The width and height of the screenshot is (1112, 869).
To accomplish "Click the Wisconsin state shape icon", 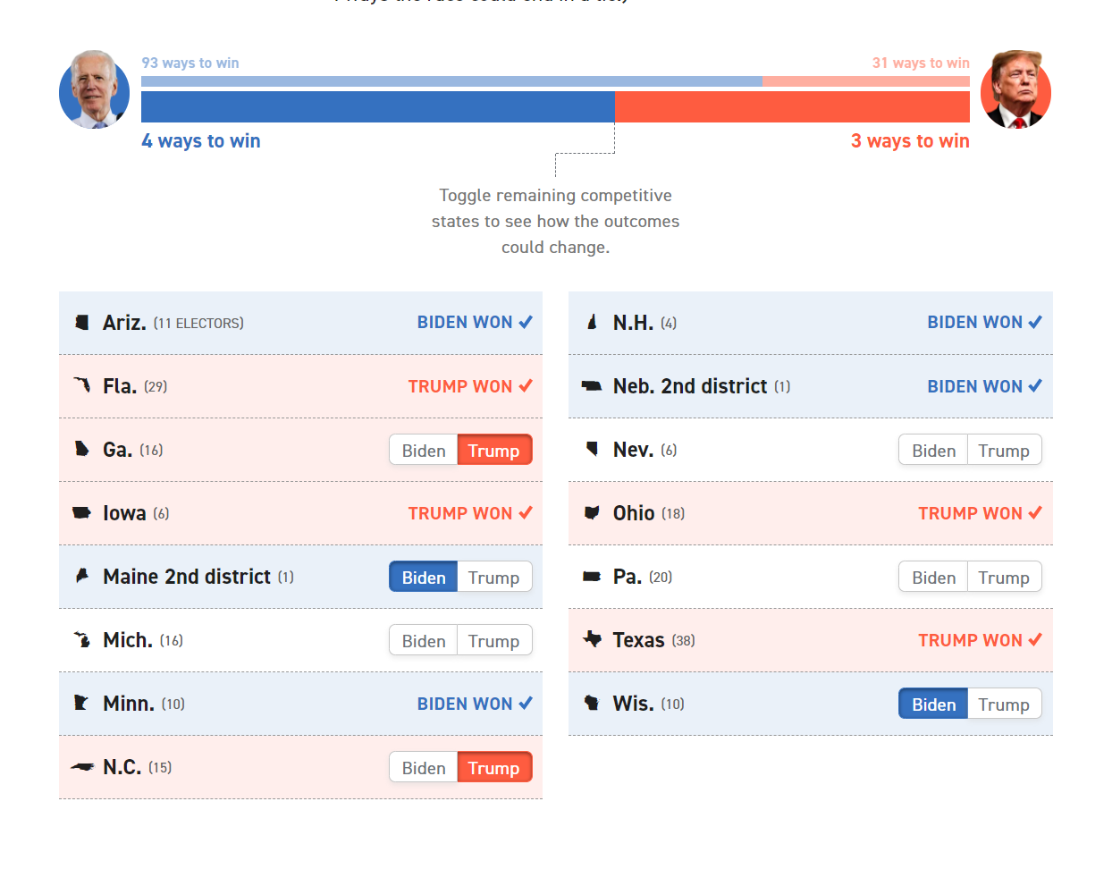I will [x=592, y=704].
